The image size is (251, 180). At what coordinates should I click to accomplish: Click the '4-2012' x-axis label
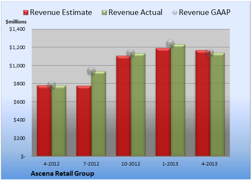[x=52, y=164]
